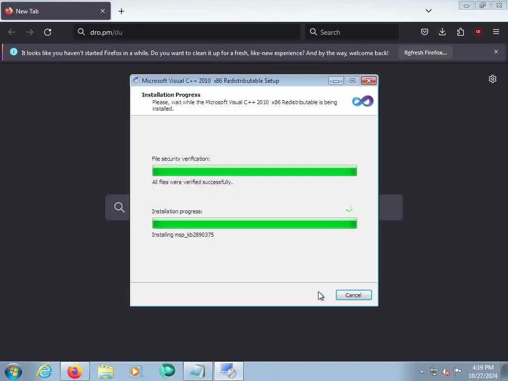Click the info icon in notification bar
The image size is (508, 381).
tap(13, 52)
